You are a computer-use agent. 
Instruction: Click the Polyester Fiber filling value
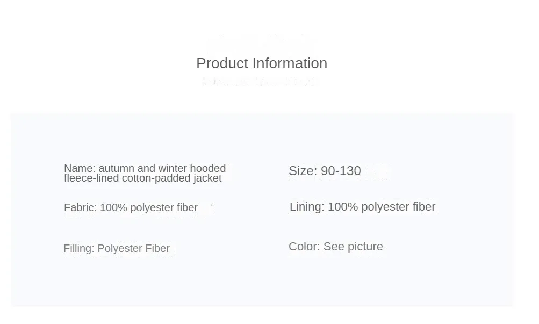pyautogui.click(x=134, y=248)
